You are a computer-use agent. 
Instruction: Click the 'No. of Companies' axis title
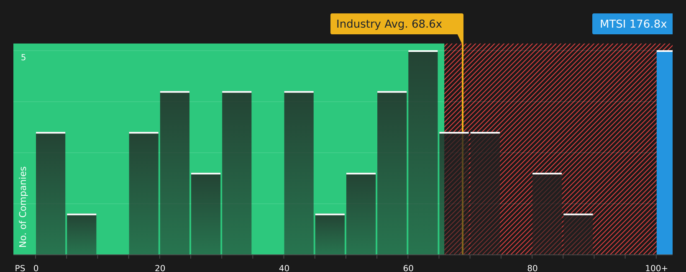(x=23, y=207)
